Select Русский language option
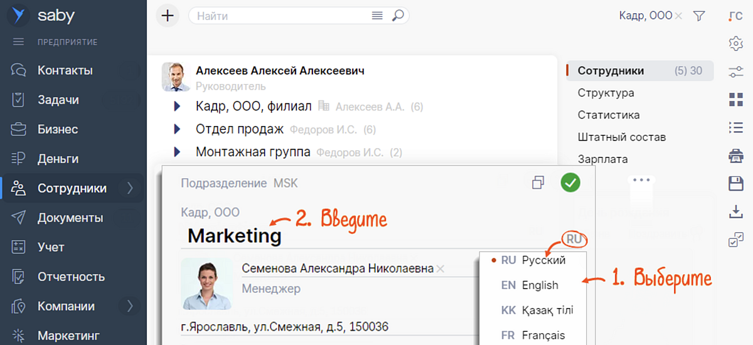 (543, 260)
